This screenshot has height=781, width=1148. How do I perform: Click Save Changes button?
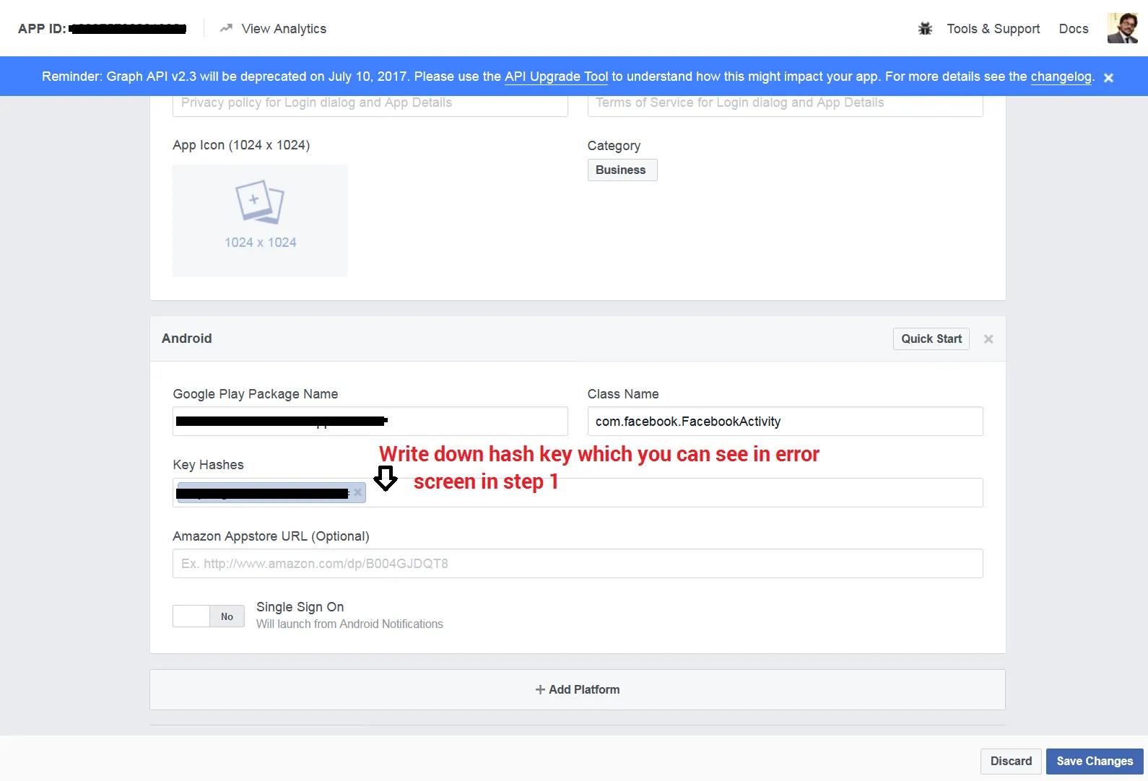point(1095,762)
